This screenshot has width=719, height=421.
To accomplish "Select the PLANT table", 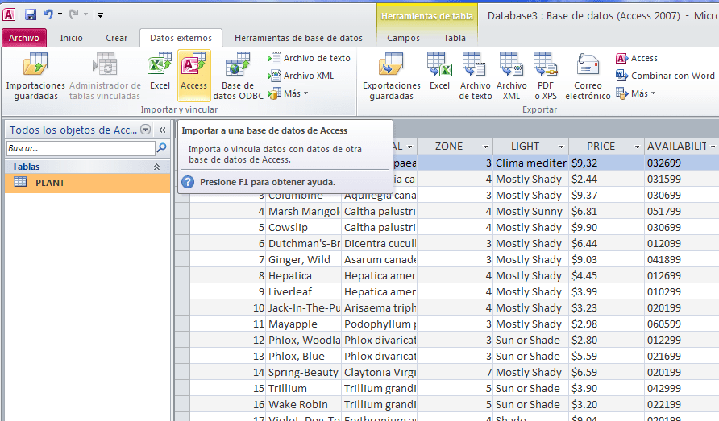I will (x=50, y=183).
